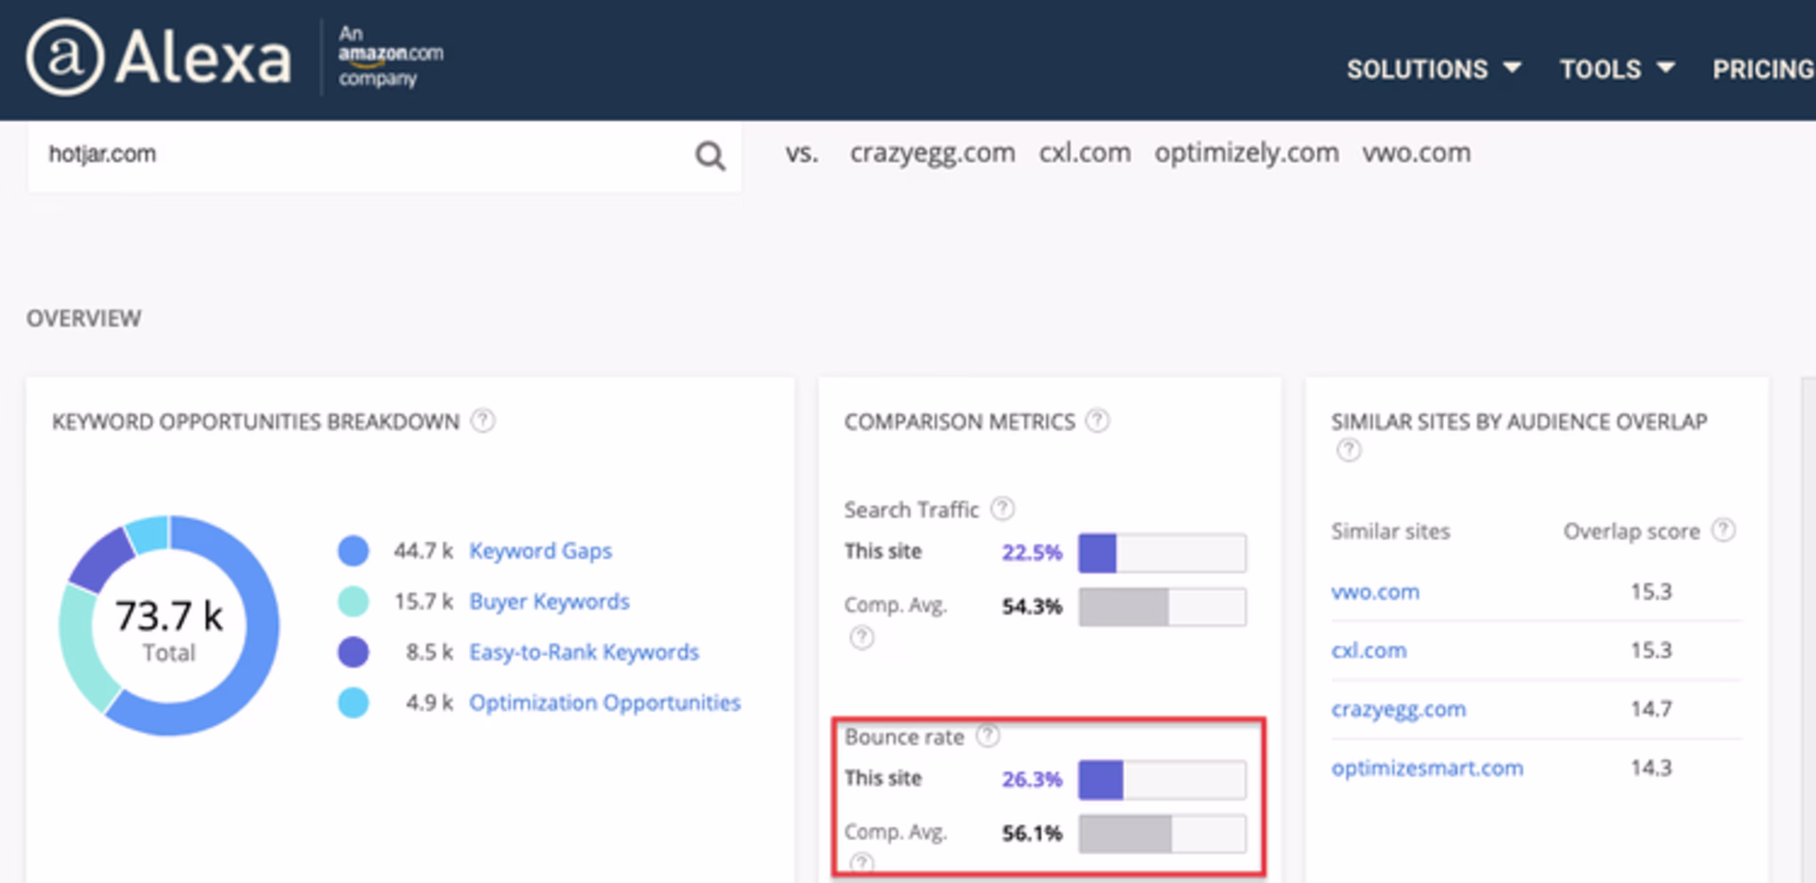Select crazyegg.com competitor in vs. row

coord(933,153)
